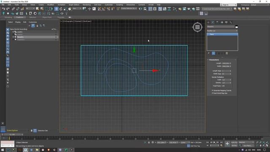The width and height of the screenshot is (270, 152).
Task: Toggle highlighted Scene Explorer filter button
Action: coord(33,25)
